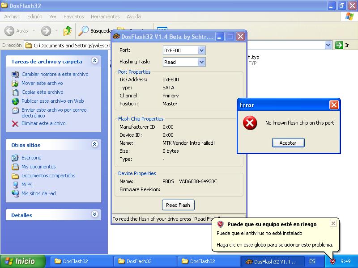Open the Port dropdown showing 0xFE00

(201, 50)
